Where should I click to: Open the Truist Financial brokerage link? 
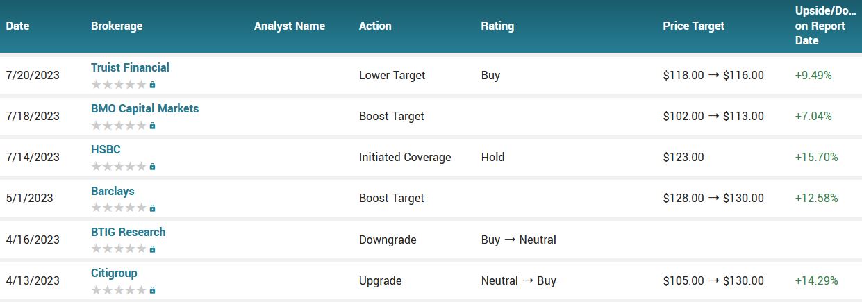(130, 67)
